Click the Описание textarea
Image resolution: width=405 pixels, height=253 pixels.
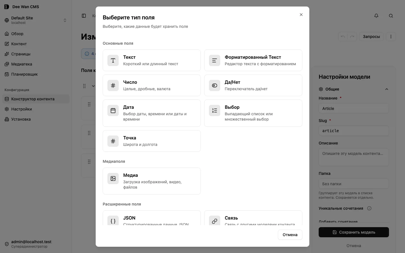click(x=354, y=157)
